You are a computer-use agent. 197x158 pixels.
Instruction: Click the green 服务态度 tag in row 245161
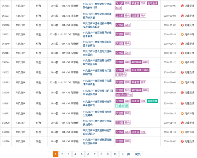click(x=152, y=101)
